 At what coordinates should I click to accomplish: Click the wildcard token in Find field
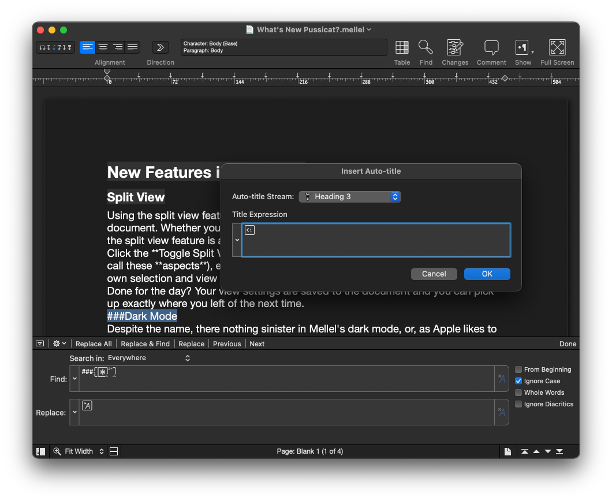pos(102,372)
